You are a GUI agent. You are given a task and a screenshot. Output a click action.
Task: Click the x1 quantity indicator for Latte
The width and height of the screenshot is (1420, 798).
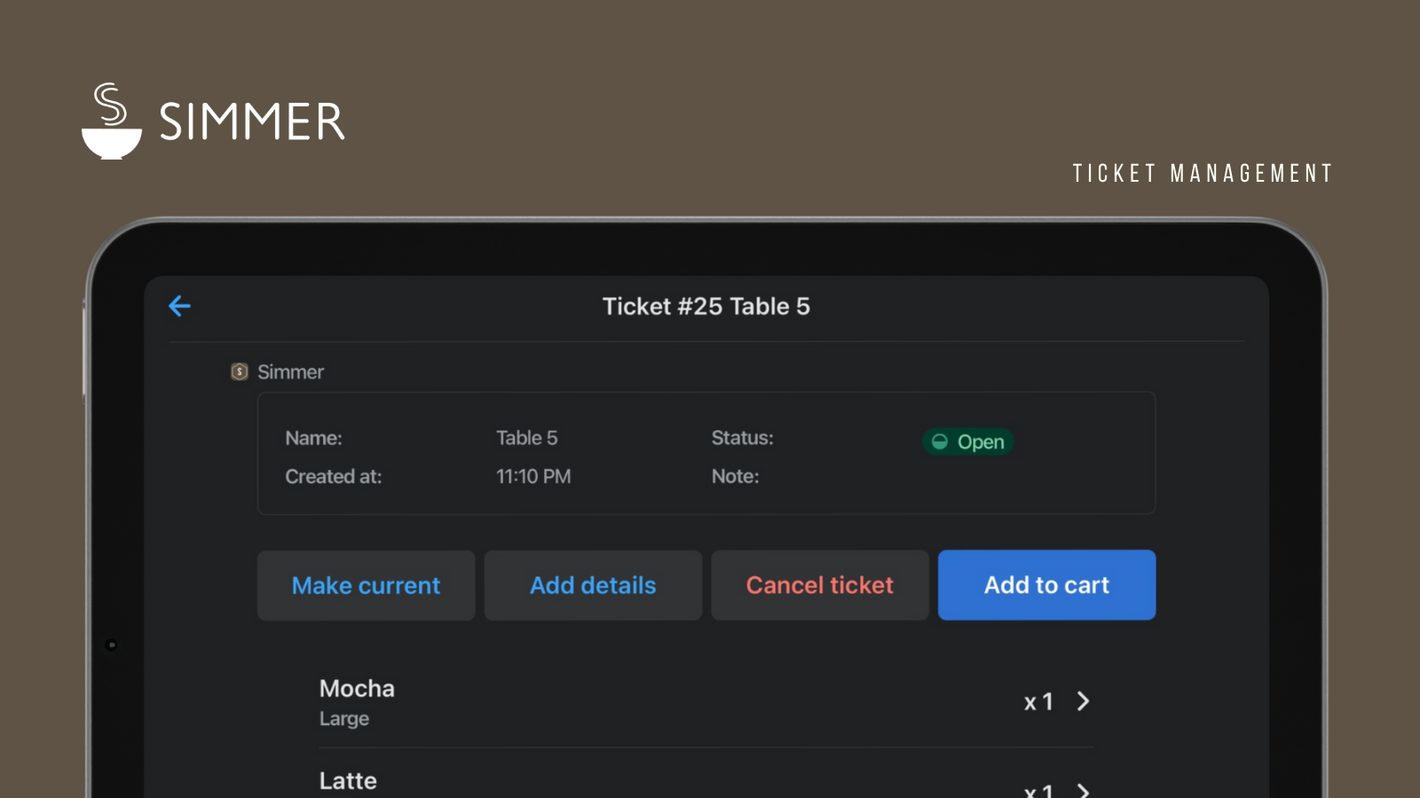coord(1038,790)
